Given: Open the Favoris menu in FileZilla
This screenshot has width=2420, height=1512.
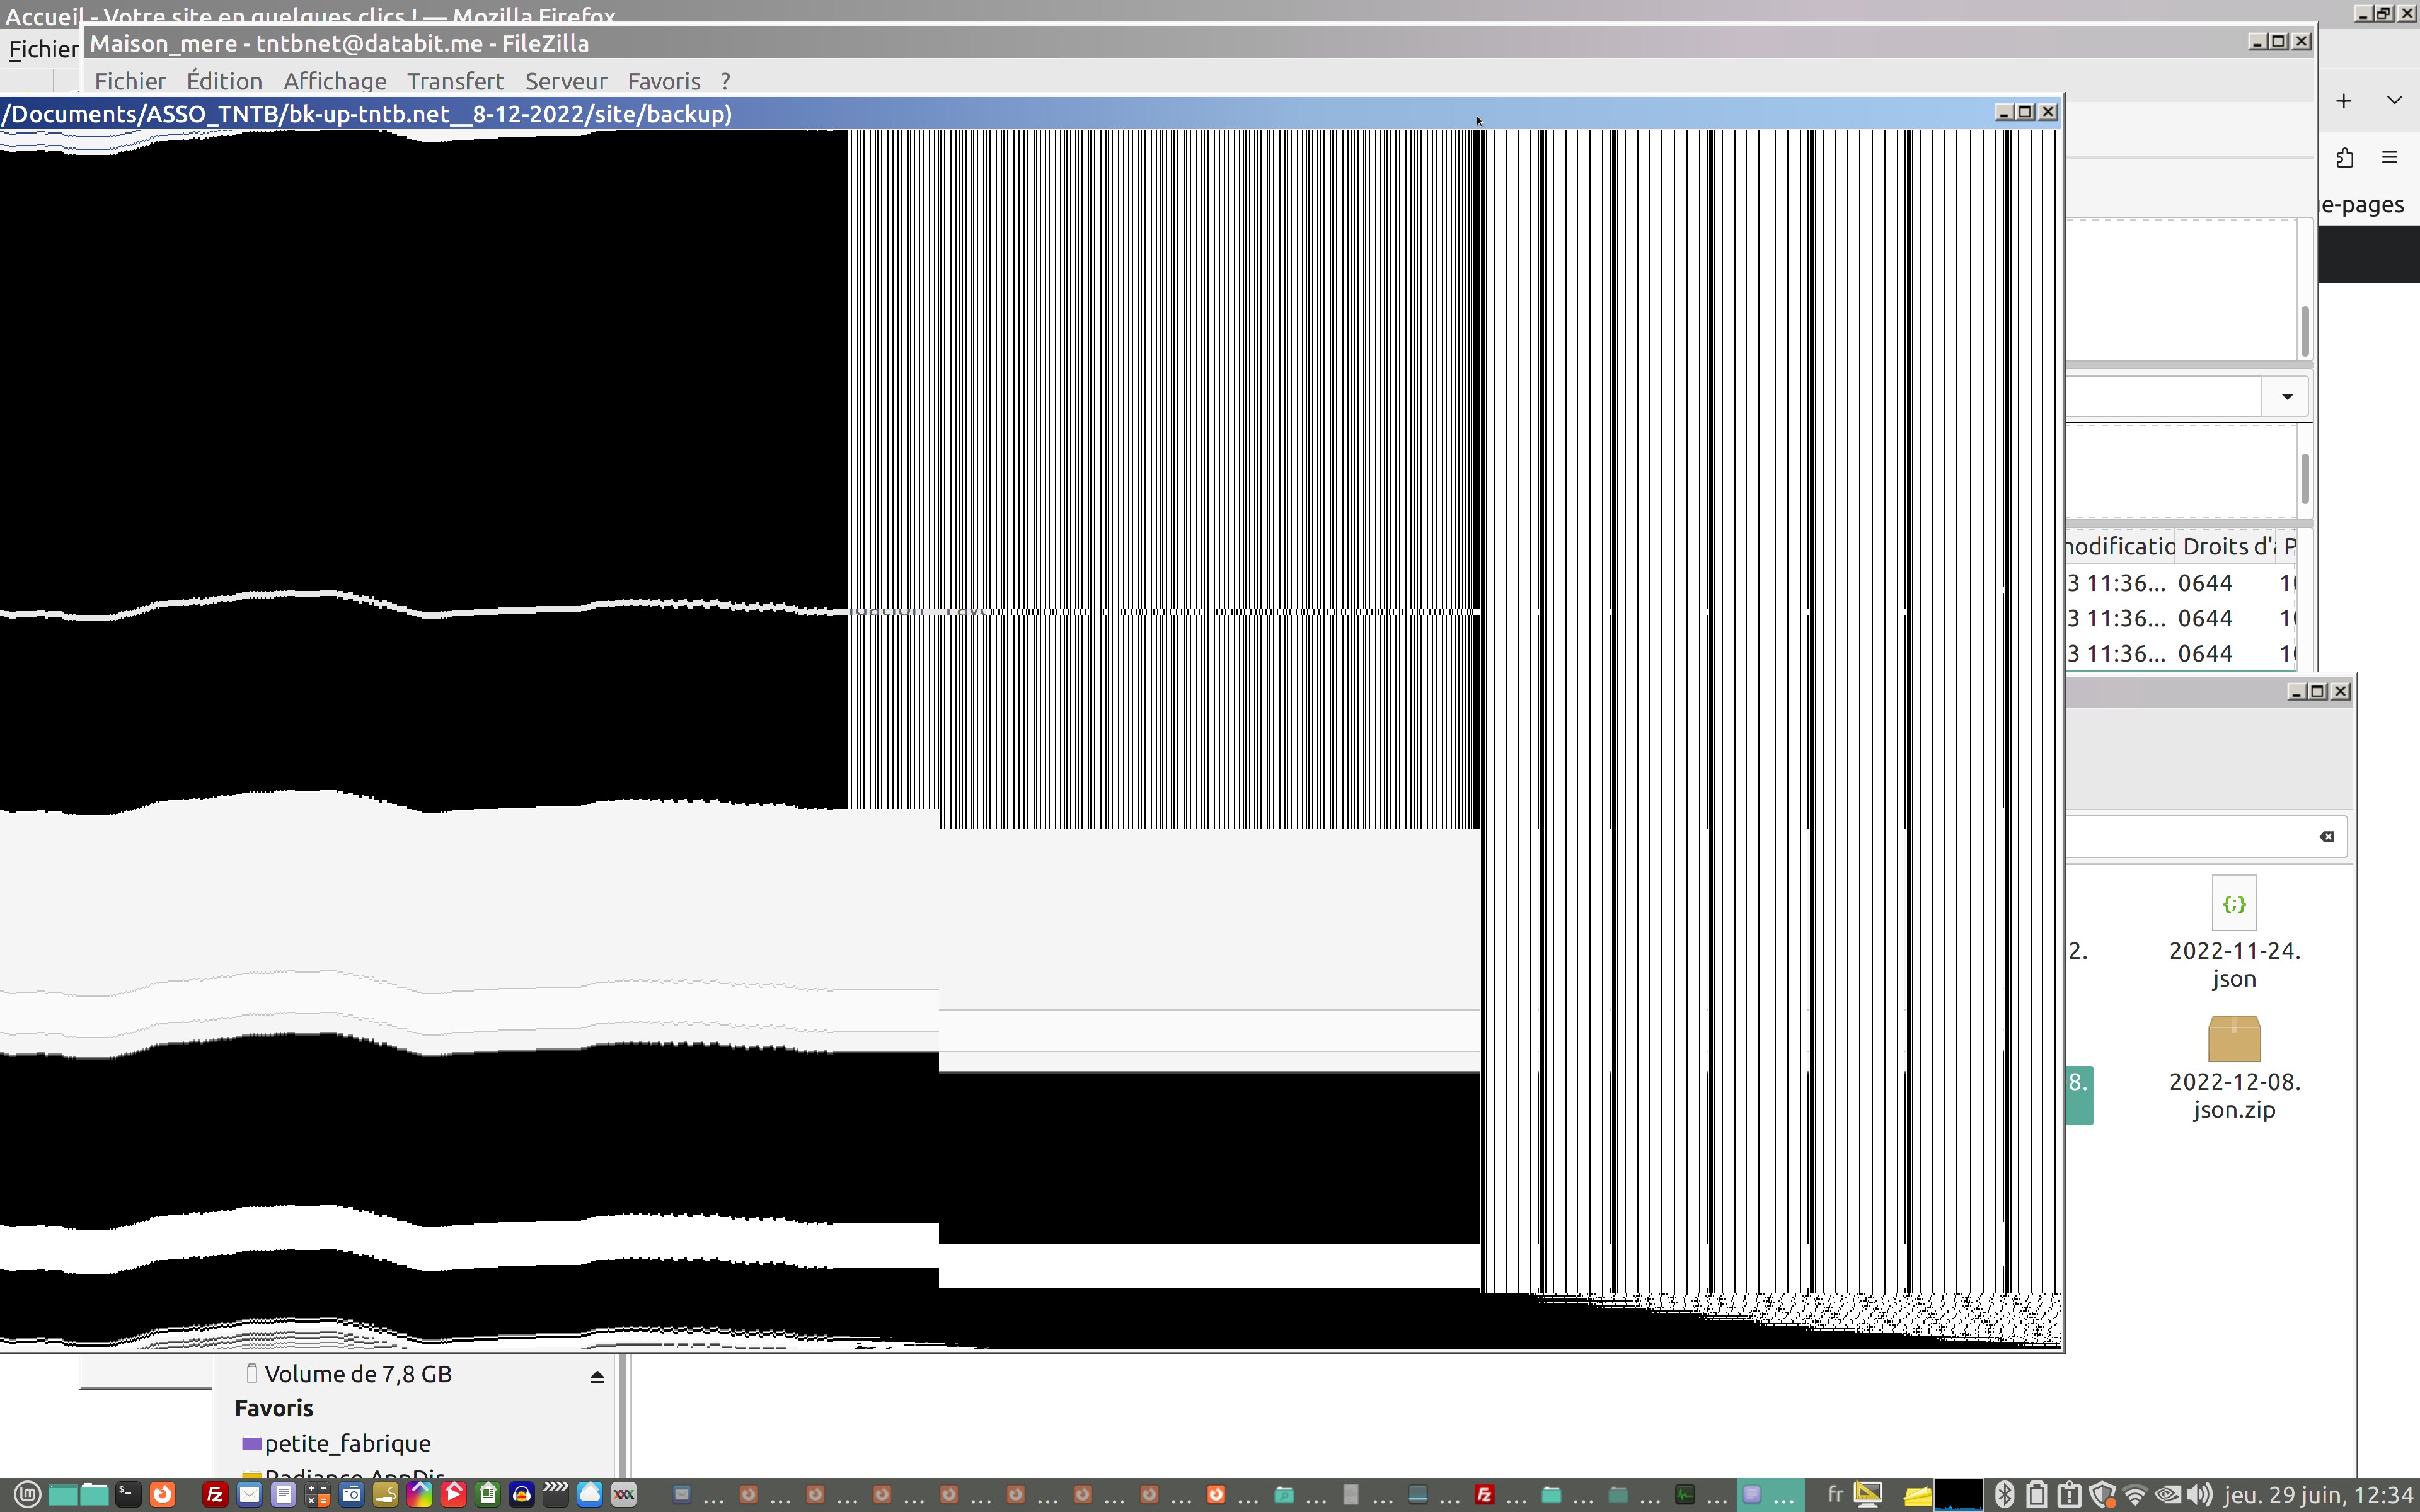Looking at the screenshot, I should point(664,81).
